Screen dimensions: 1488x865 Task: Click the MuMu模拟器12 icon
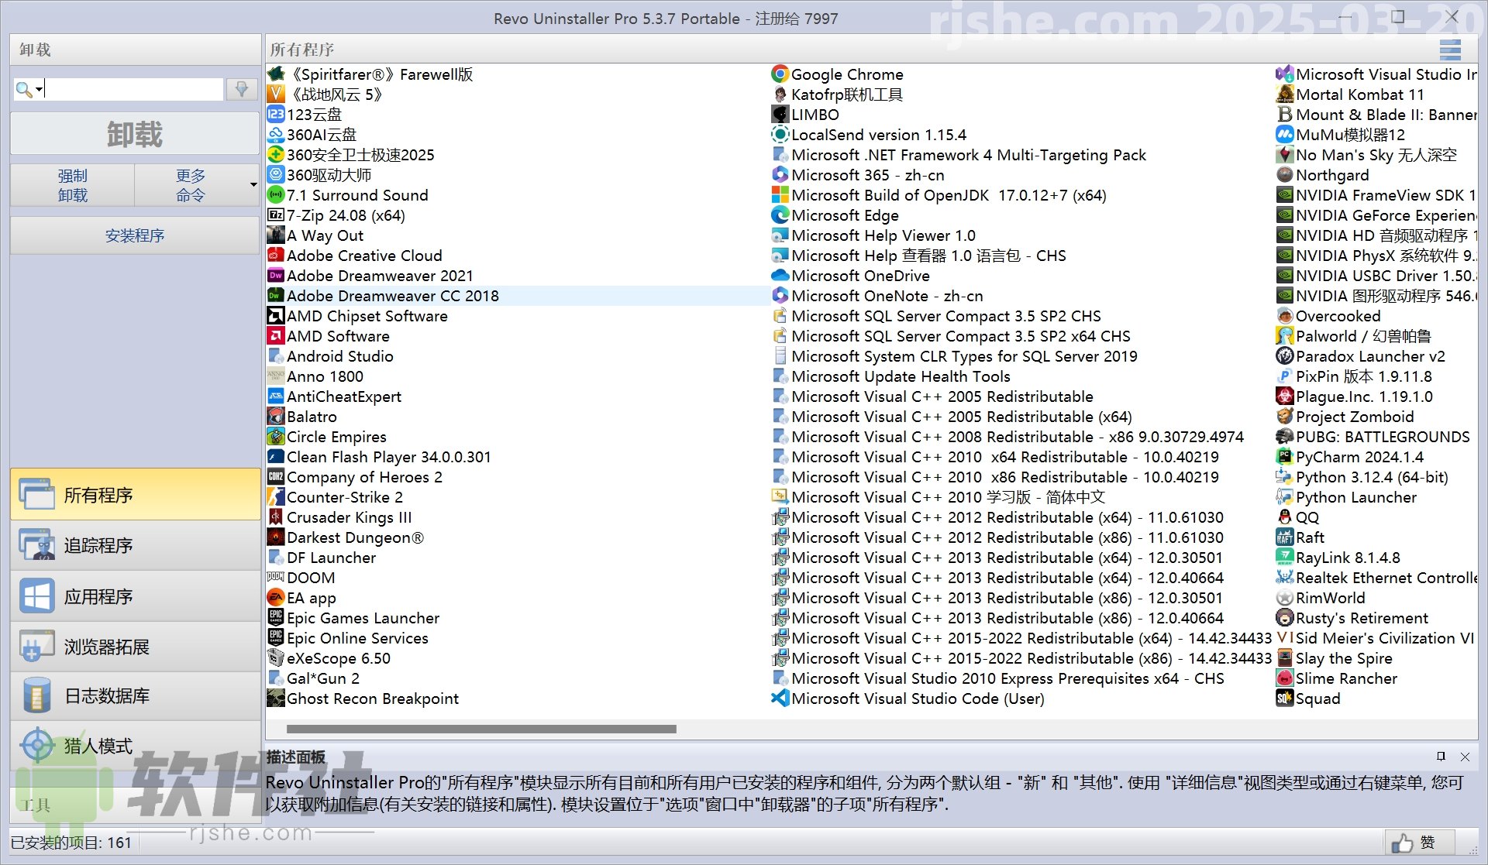point(1284,135)
